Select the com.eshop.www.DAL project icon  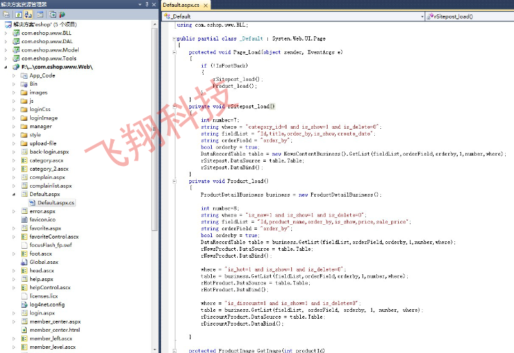(x=15, y=41)
